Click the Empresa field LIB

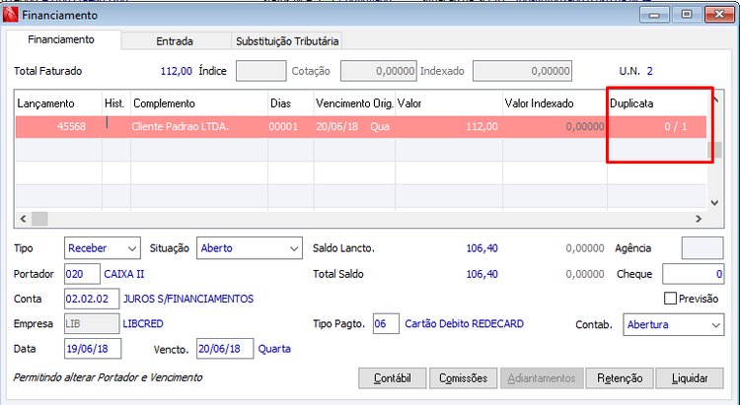tap(92, 324)
